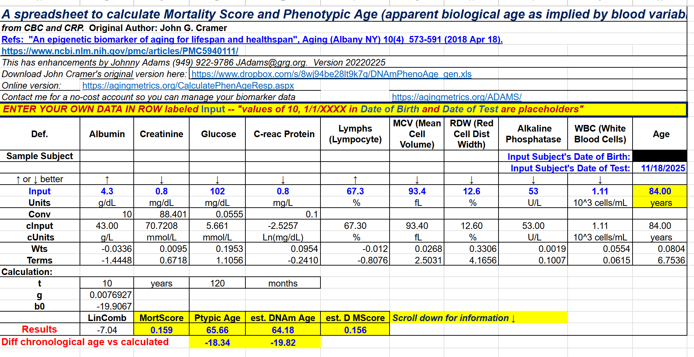Screen dimensions: 694x357
Task: Open the CalculatePhenAgeResp.aspx online version link
Action: 188,86
